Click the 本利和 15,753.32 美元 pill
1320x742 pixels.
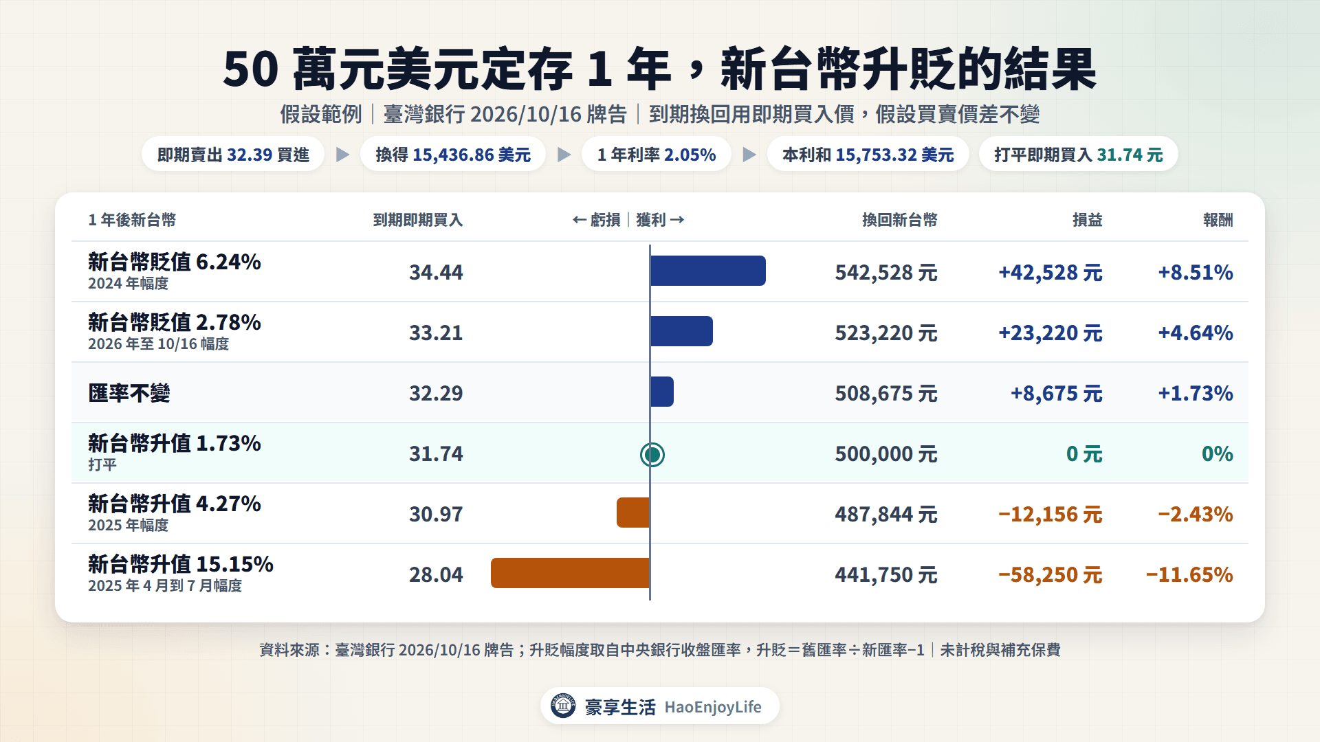[868, 155]
